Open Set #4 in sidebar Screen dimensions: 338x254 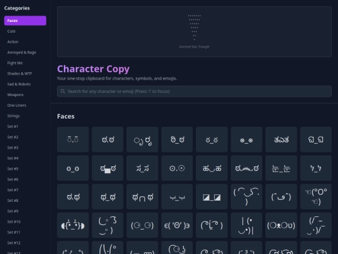[x=25, y=158]
